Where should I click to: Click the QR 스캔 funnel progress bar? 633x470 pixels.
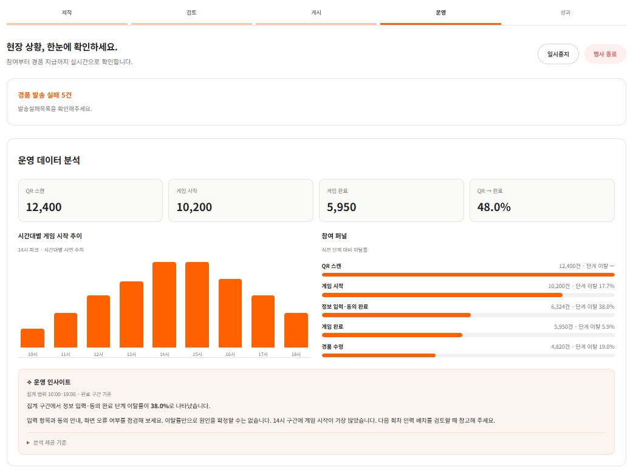pyautogui.click(x=468, y=275)
